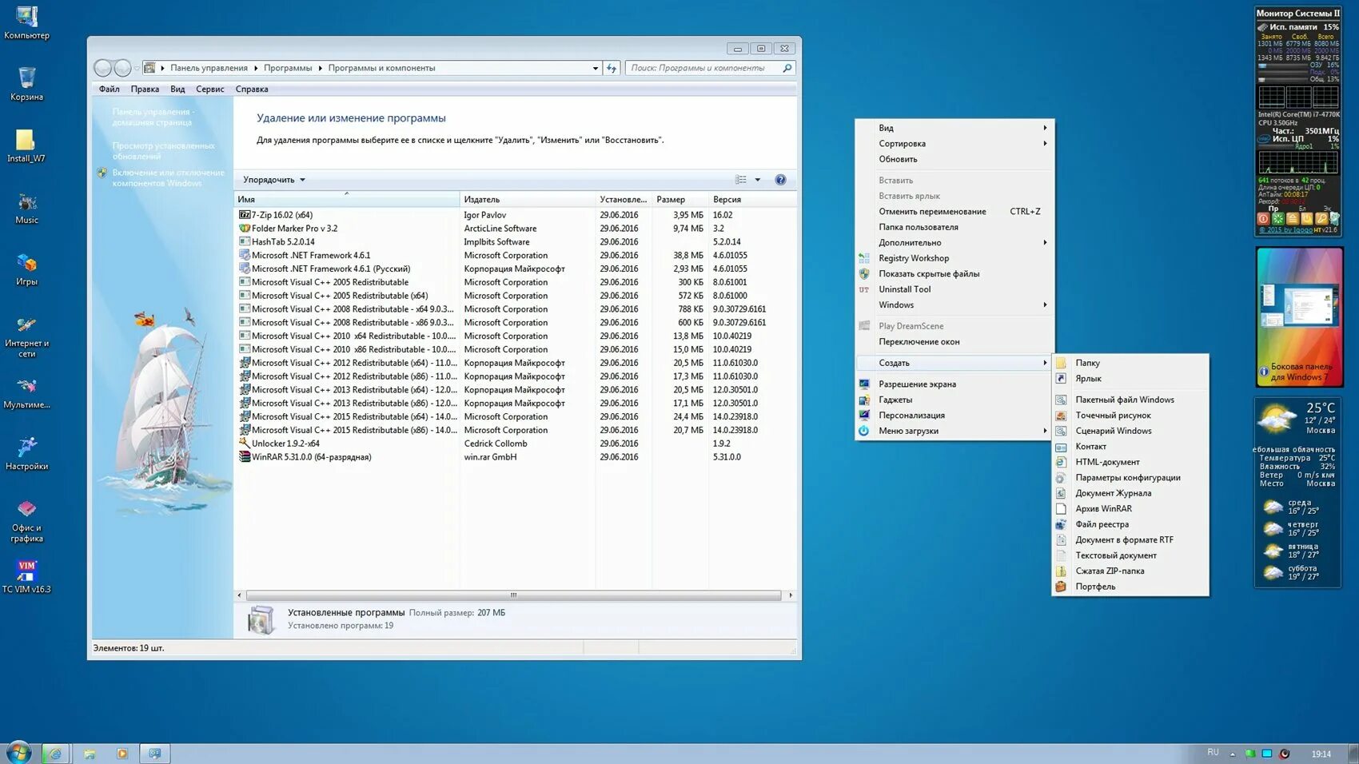Click Панель управления домашняя страница link
This screenshot has height=764, width=1359.
click(153, 117)
